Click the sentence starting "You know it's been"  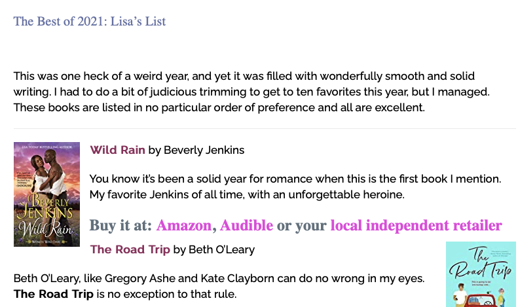[295, 178]
